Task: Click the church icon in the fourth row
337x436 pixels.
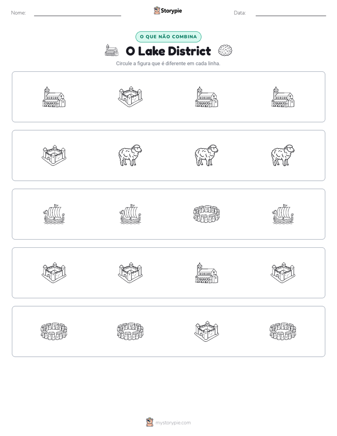Action: click(206, 273)
